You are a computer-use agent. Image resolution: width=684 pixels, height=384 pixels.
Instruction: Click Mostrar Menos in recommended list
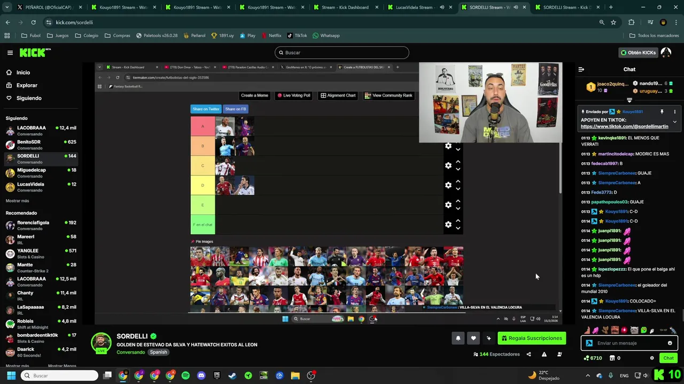click(62, 366)
